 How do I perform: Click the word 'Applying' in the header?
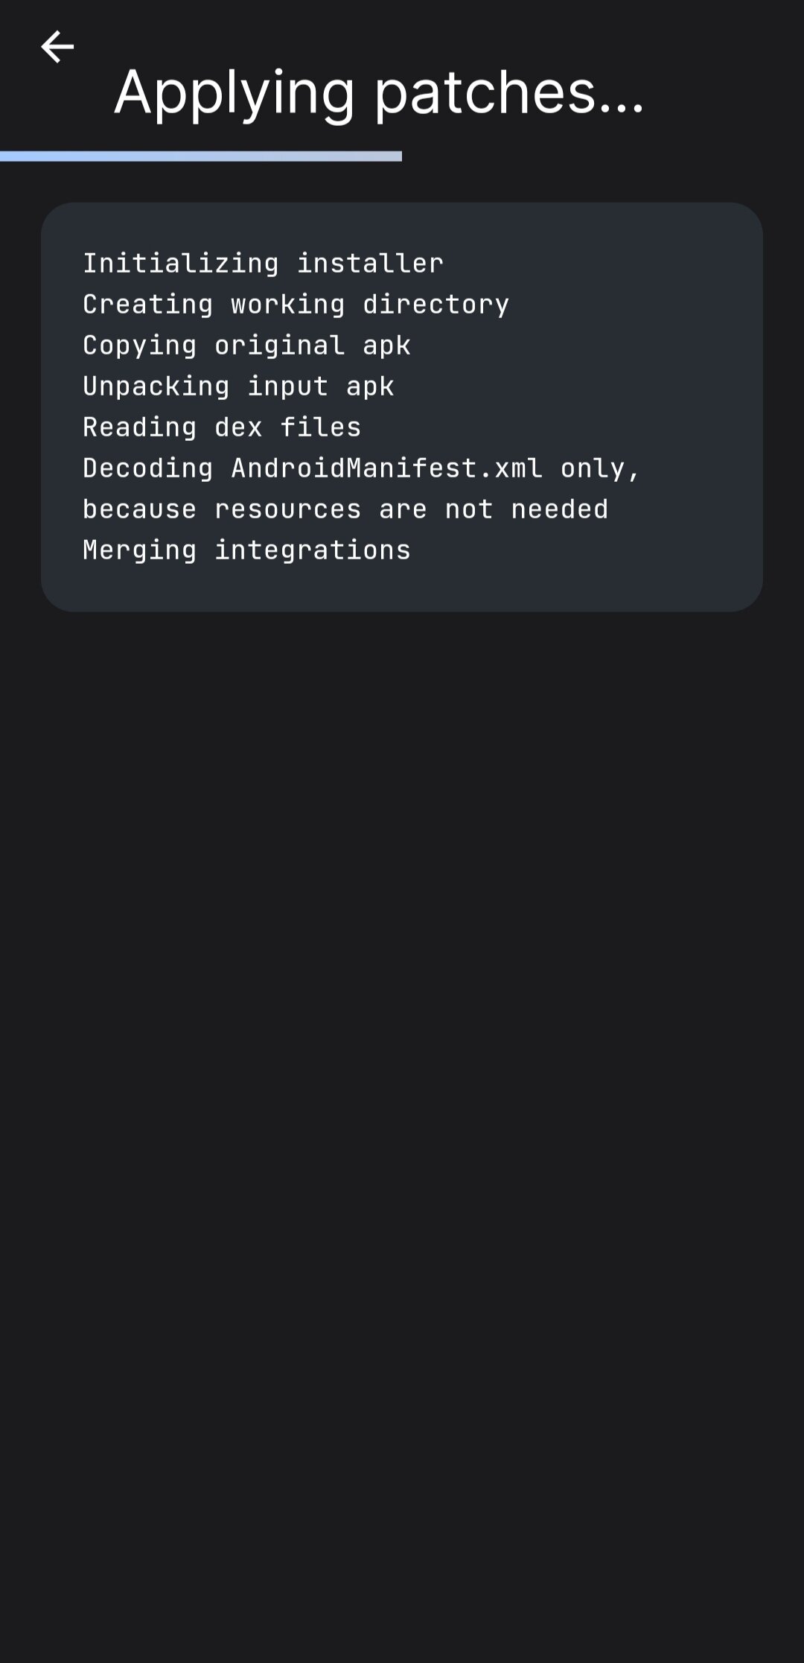234,94
